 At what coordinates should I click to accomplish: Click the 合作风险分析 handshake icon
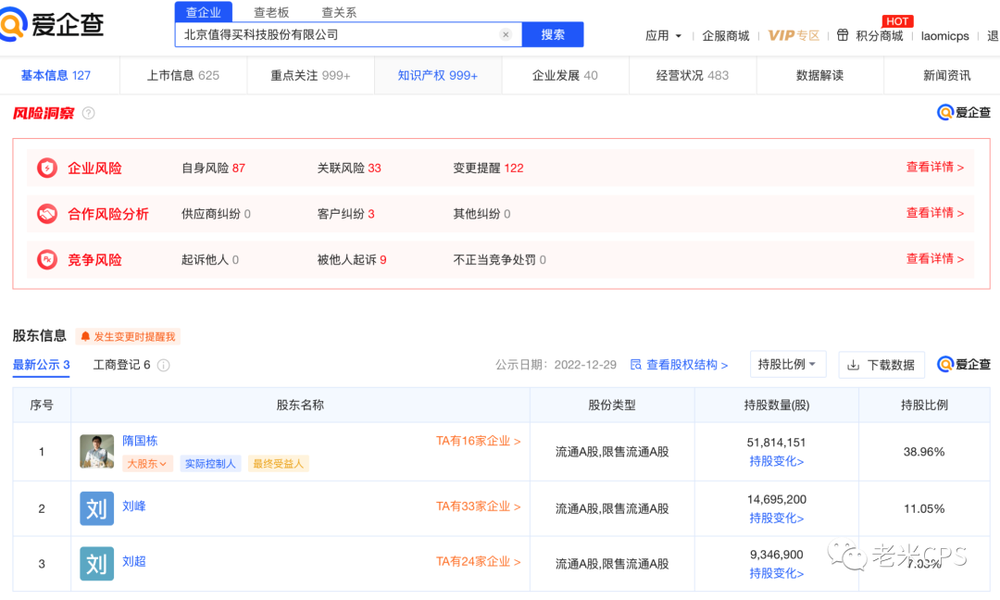click(x=47, y=214)
